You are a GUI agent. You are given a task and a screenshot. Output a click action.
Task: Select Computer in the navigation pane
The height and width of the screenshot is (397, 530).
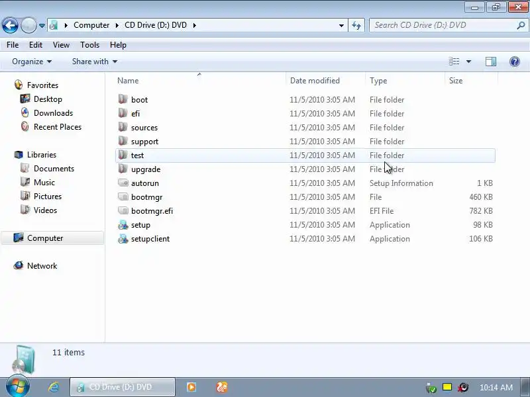tap(52, 238)
